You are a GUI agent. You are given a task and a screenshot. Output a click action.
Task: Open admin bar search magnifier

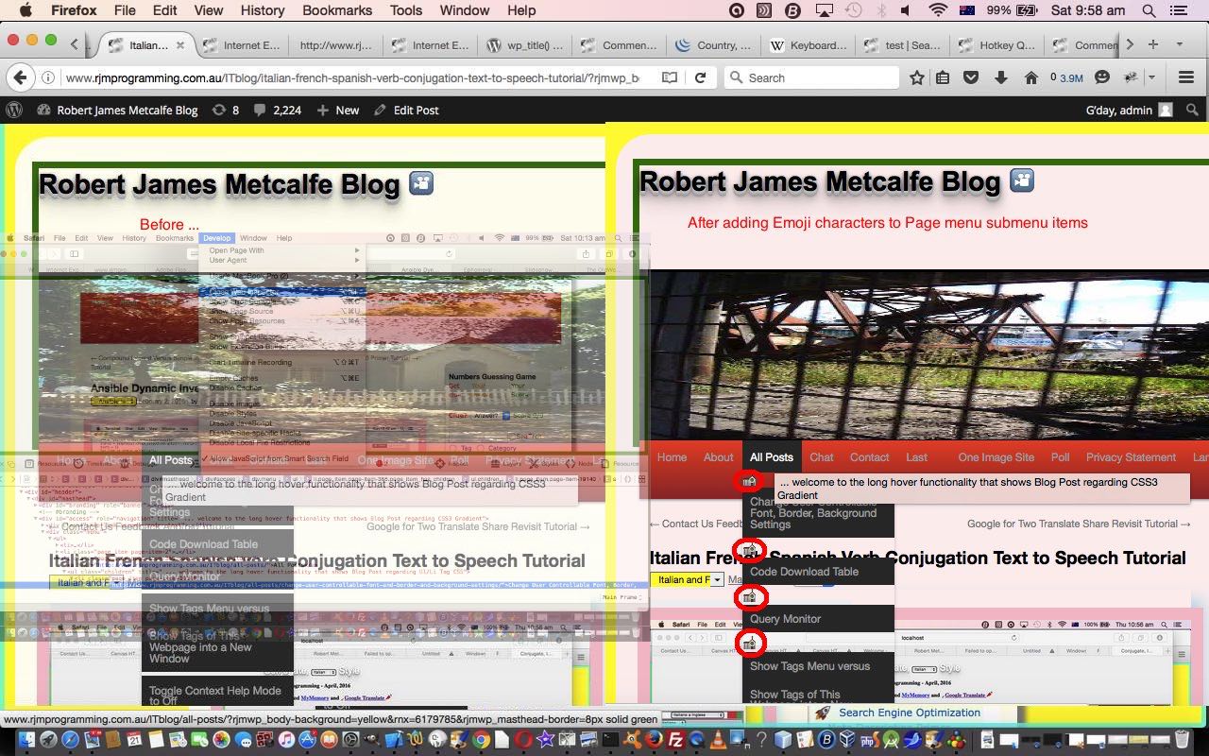1192,110
